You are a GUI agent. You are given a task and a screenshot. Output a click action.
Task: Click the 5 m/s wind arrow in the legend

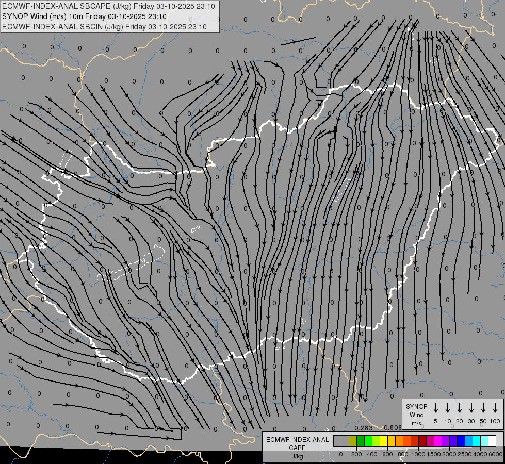[x=436, y=407]
